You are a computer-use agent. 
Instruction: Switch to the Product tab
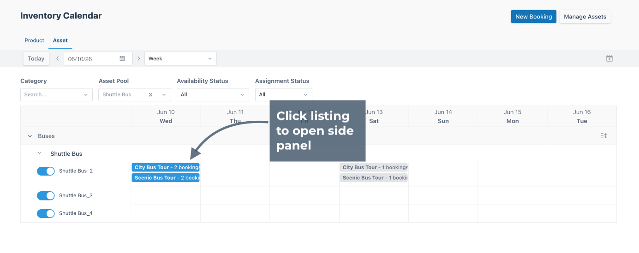(34, 41)
